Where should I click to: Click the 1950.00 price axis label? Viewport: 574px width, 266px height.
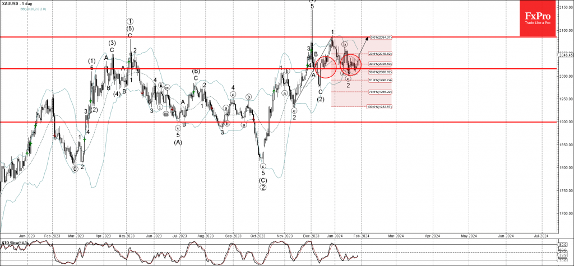tap(566, 99)
